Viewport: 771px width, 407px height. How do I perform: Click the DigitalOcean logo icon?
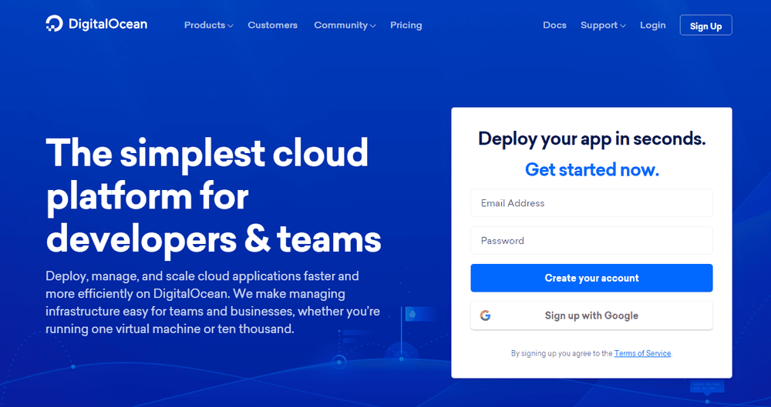pos(54,24)
